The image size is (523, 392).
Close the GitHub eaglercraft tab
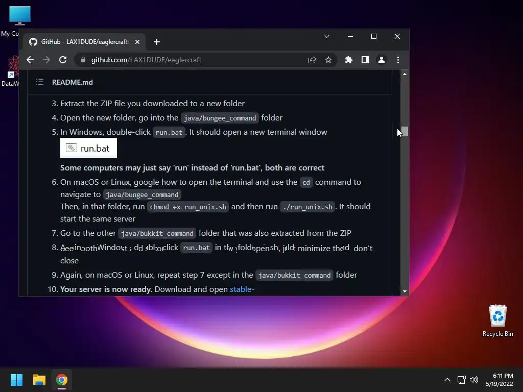[137, 42]
